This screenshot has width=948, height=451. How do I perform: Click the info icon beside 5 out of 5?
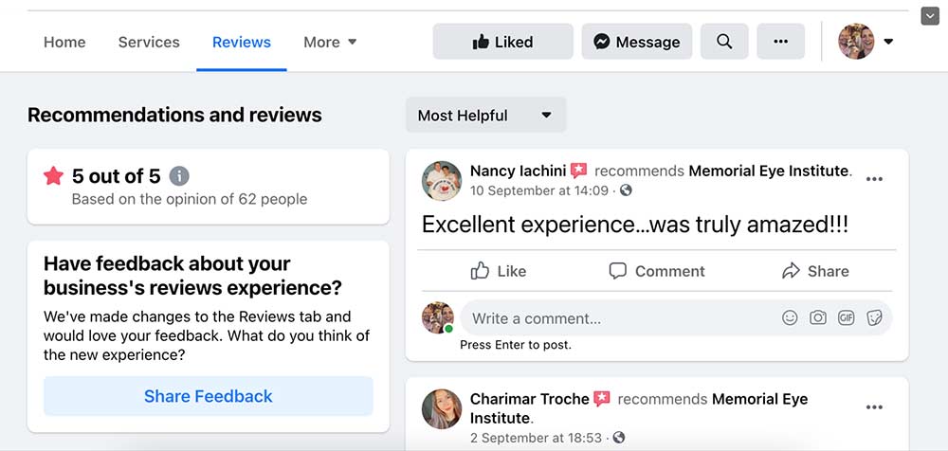[179, 176]
